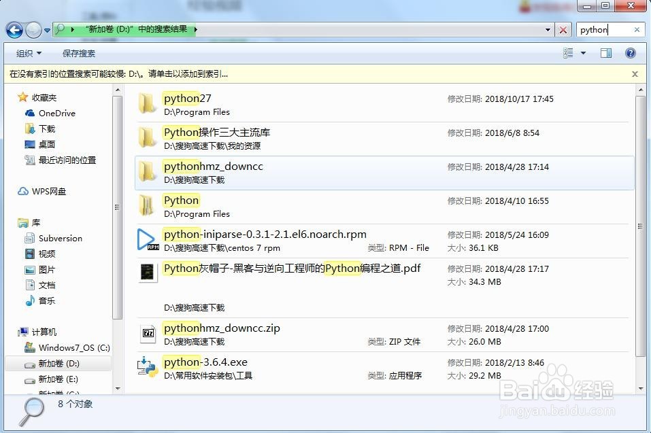Viewport: 651px width, 433px height.
Task: Open OneDrive in the favorites list
Action: tap(50, 114)
